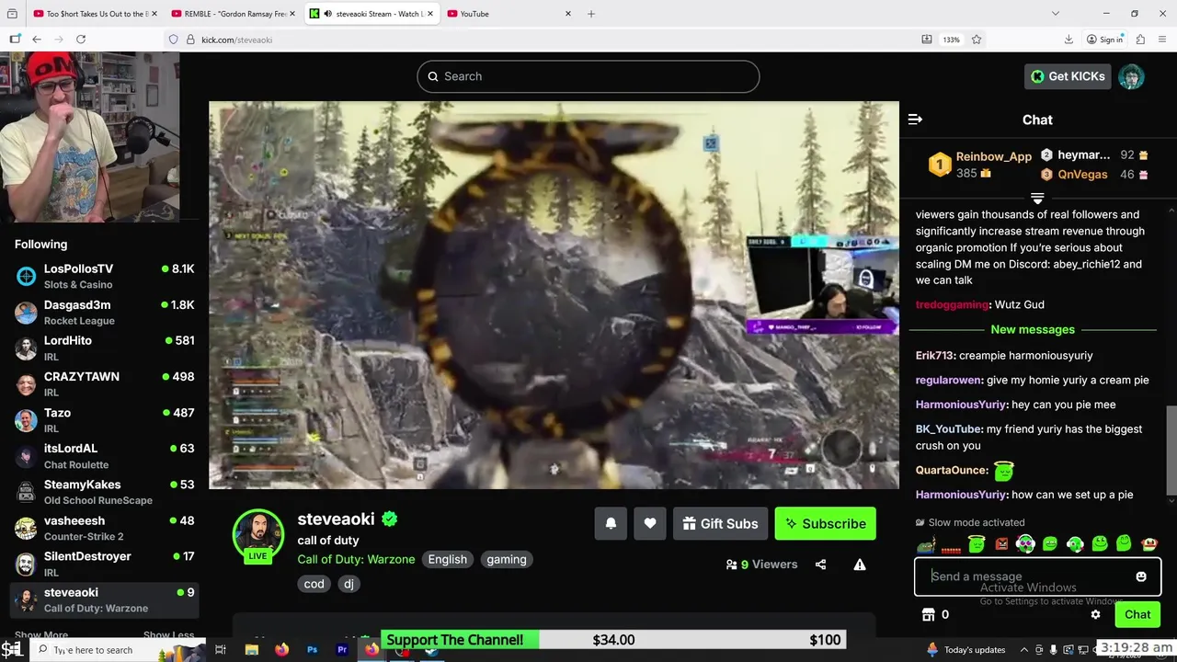Open a new browser tab
The image size is (1177, 662).
[x=591, y=14]
